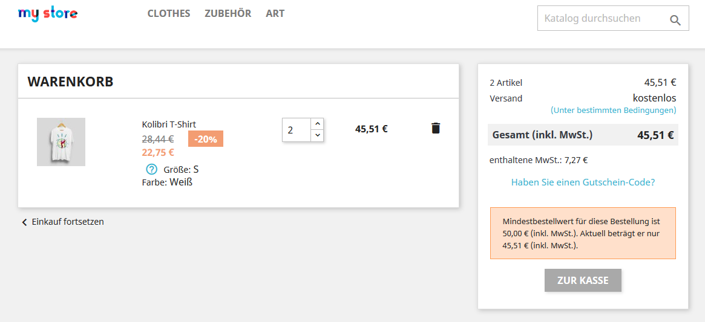Delete Kolibri T-Shirt with trash icon

click(436, 128)
